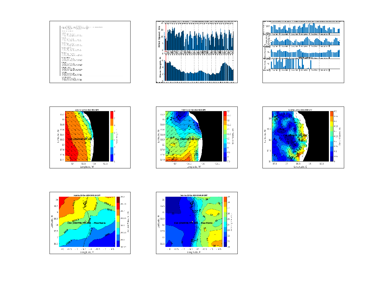The height and width of the screenshot is (285, 380).
Task: Open the current speed contour map thumbnail
Action: click(303, 137)
